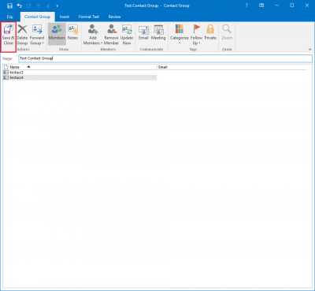This screenshot has width=315, height=291.
Task: Open the Add Members dropdown
Action: tap(92, 35)
